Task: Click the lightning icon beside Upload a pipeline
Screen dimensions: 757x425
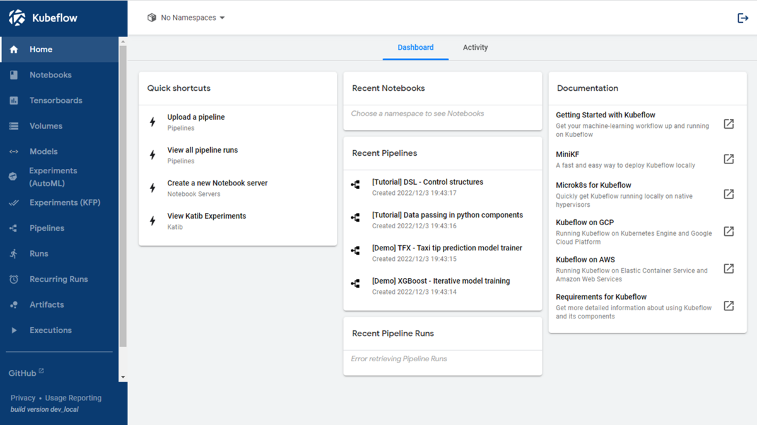Action: (x=153, y=122)
